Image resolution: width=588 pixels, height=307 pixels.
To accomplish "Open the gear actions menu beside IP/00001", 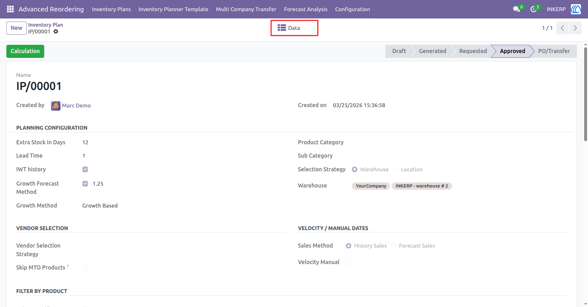I will (x=56, y=31).
